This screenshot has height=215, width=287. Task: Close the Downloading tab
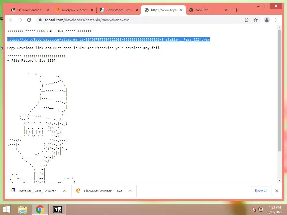[48, 10]
